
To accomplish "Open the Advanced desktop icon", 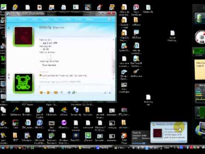I will click(52, 111).
